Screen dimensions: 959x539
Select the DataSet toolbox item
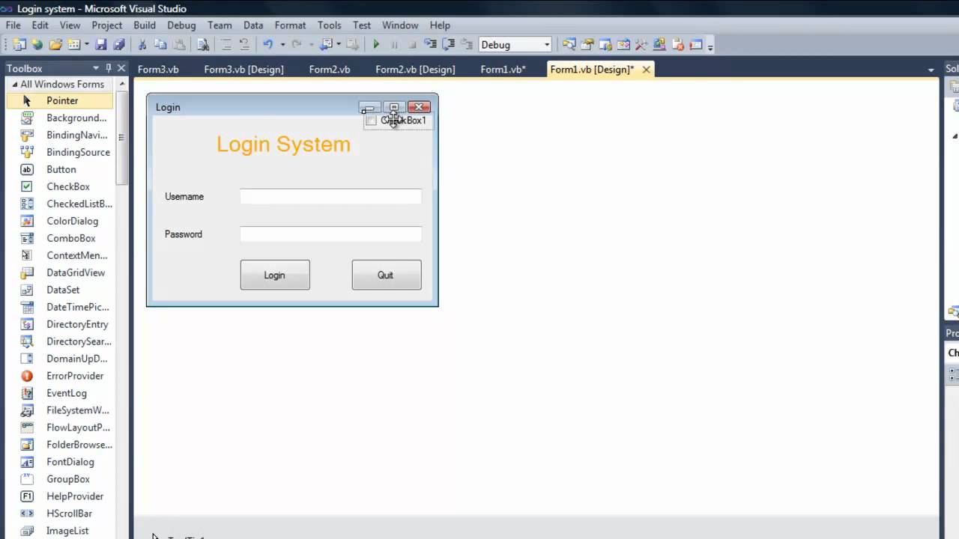[x=60, y=290]
